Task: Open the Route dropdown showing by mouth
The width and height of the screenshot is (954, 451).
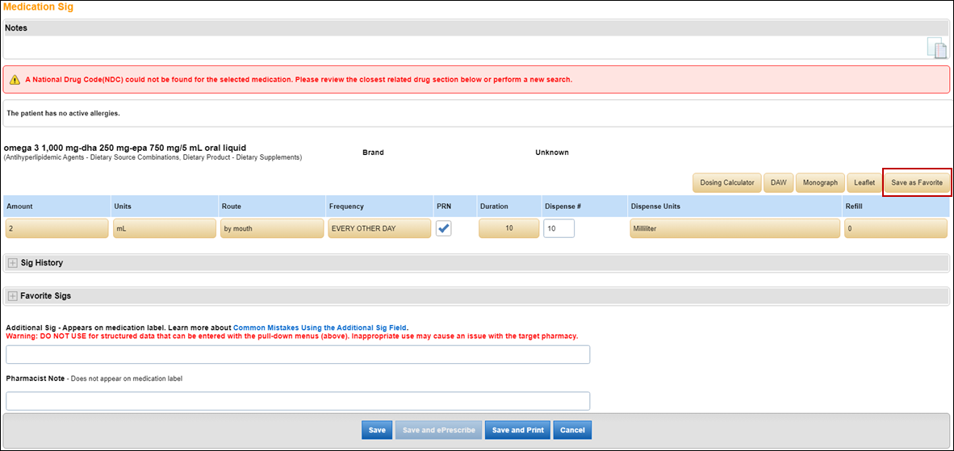Action: (x=272, y=228)
